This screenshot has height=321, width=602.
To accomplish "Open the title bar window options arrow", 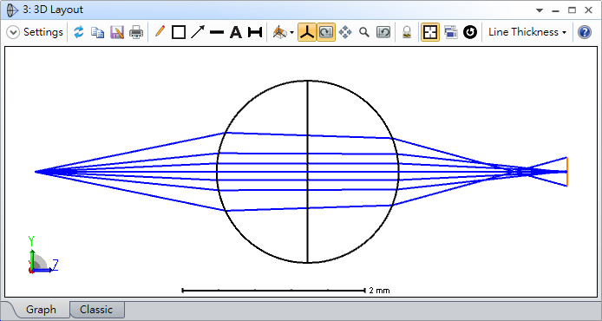I will (x=540, y=10).
